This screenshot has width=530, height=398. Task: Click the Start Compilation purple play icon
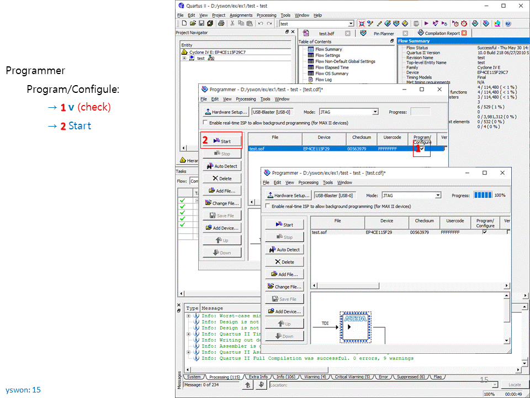[x=427, y=23]
